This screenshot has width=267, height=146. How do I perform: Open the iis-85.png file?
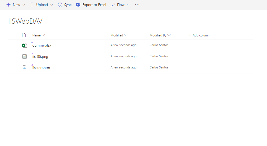pyautogui.click(x=40, y=56)
